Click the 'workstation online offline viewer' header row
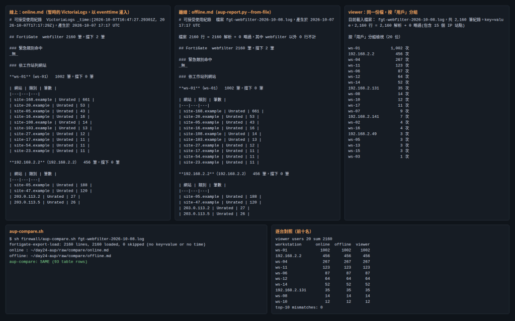Screen dimensions: 515x321 click(322, 245)
